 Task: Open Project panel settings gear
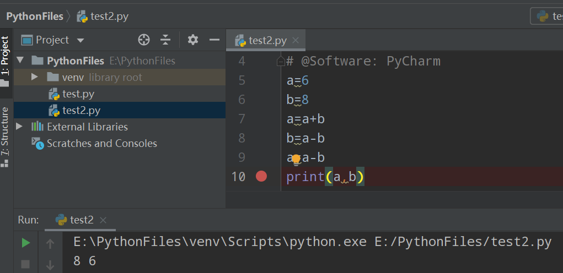(193, 40)
